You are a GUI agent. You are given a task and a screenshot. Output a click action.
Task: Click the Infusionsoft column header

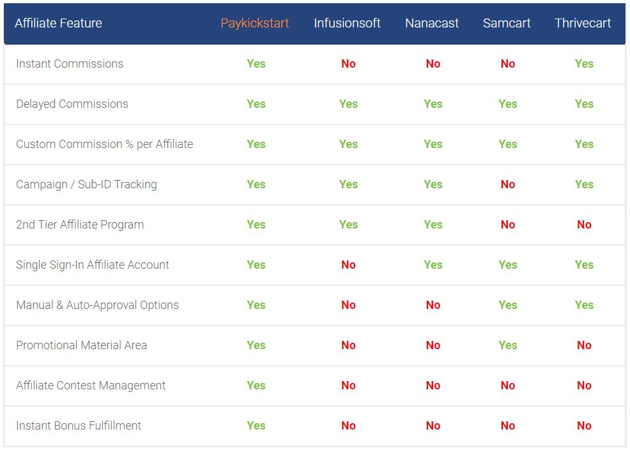(x=347, y=23)
